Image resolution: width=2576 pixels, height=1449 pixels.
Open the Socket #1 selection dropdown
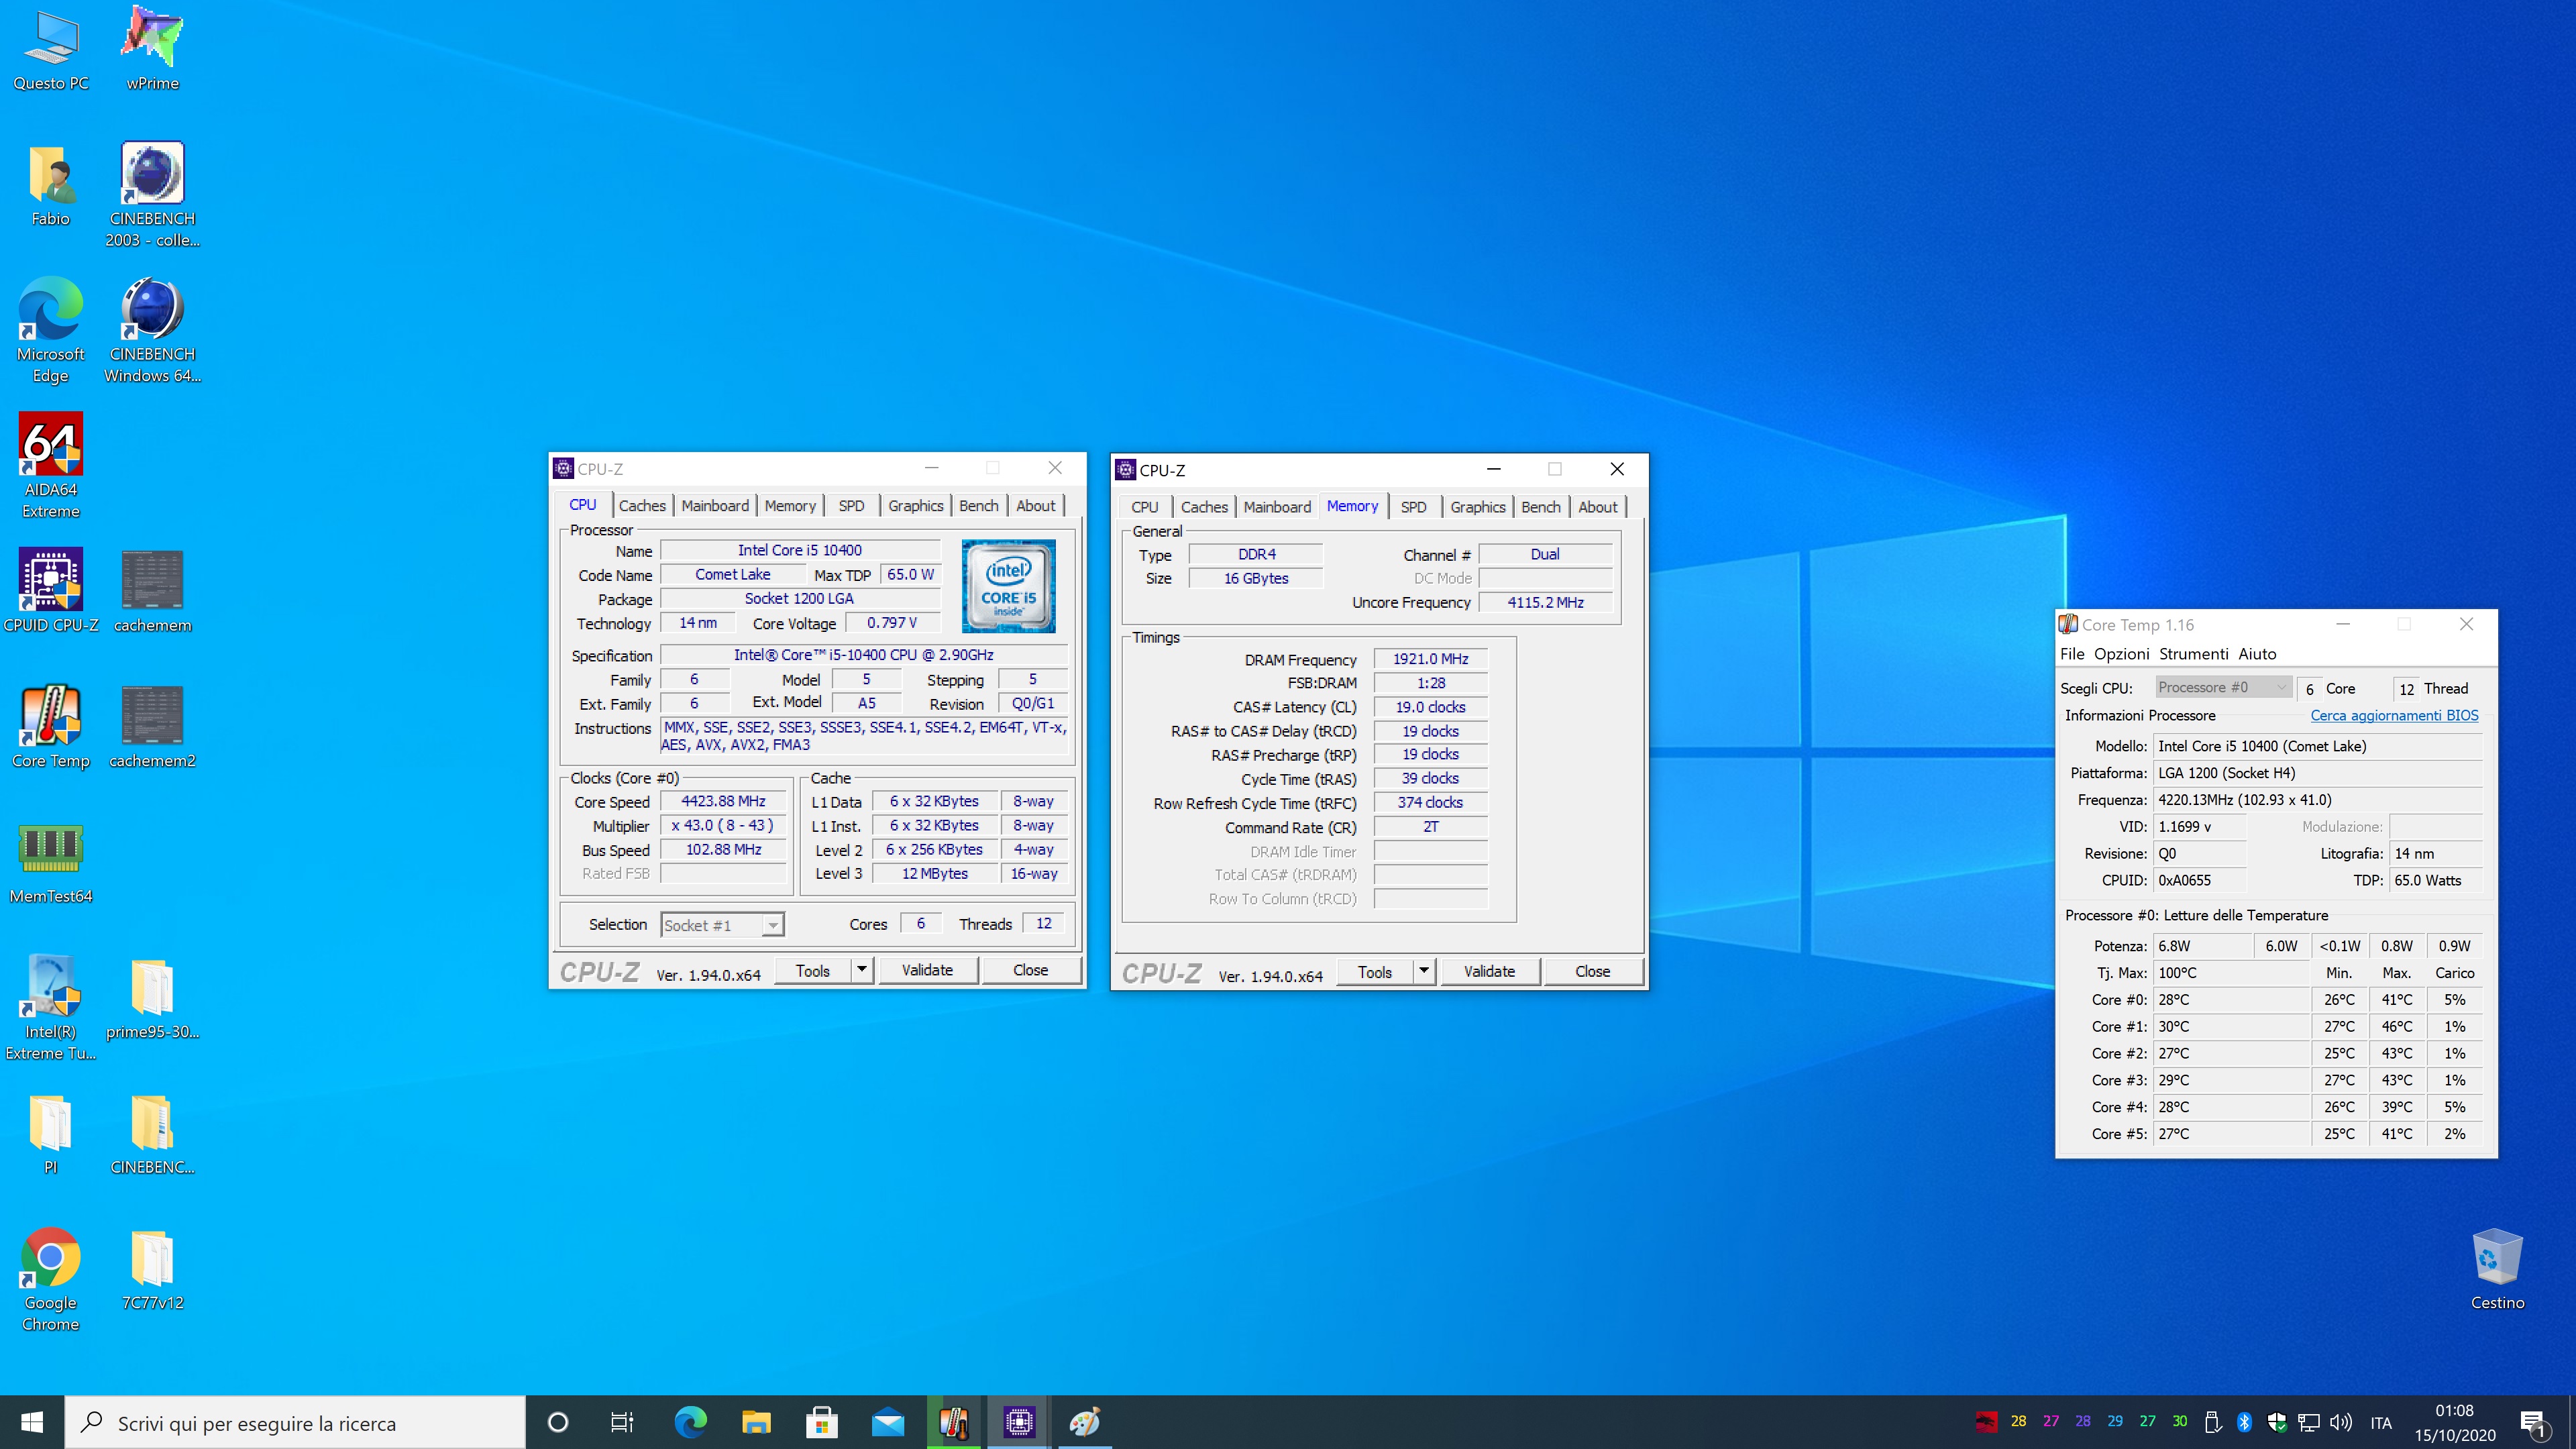[x=722, y=925]
